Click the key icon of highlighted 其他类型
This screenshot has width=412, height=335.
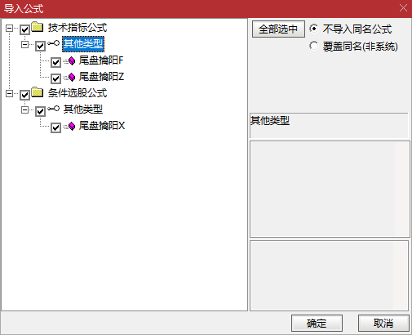coord(54,43)
